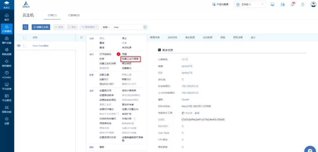
Task: Open the notification bell icon
Action: click(x=293, y=4)
